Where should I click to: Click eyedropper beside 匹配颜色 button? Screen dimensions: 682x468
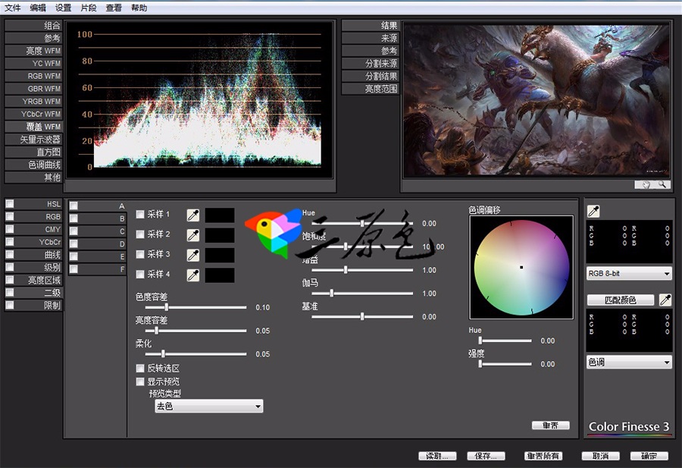pos(665,300)
